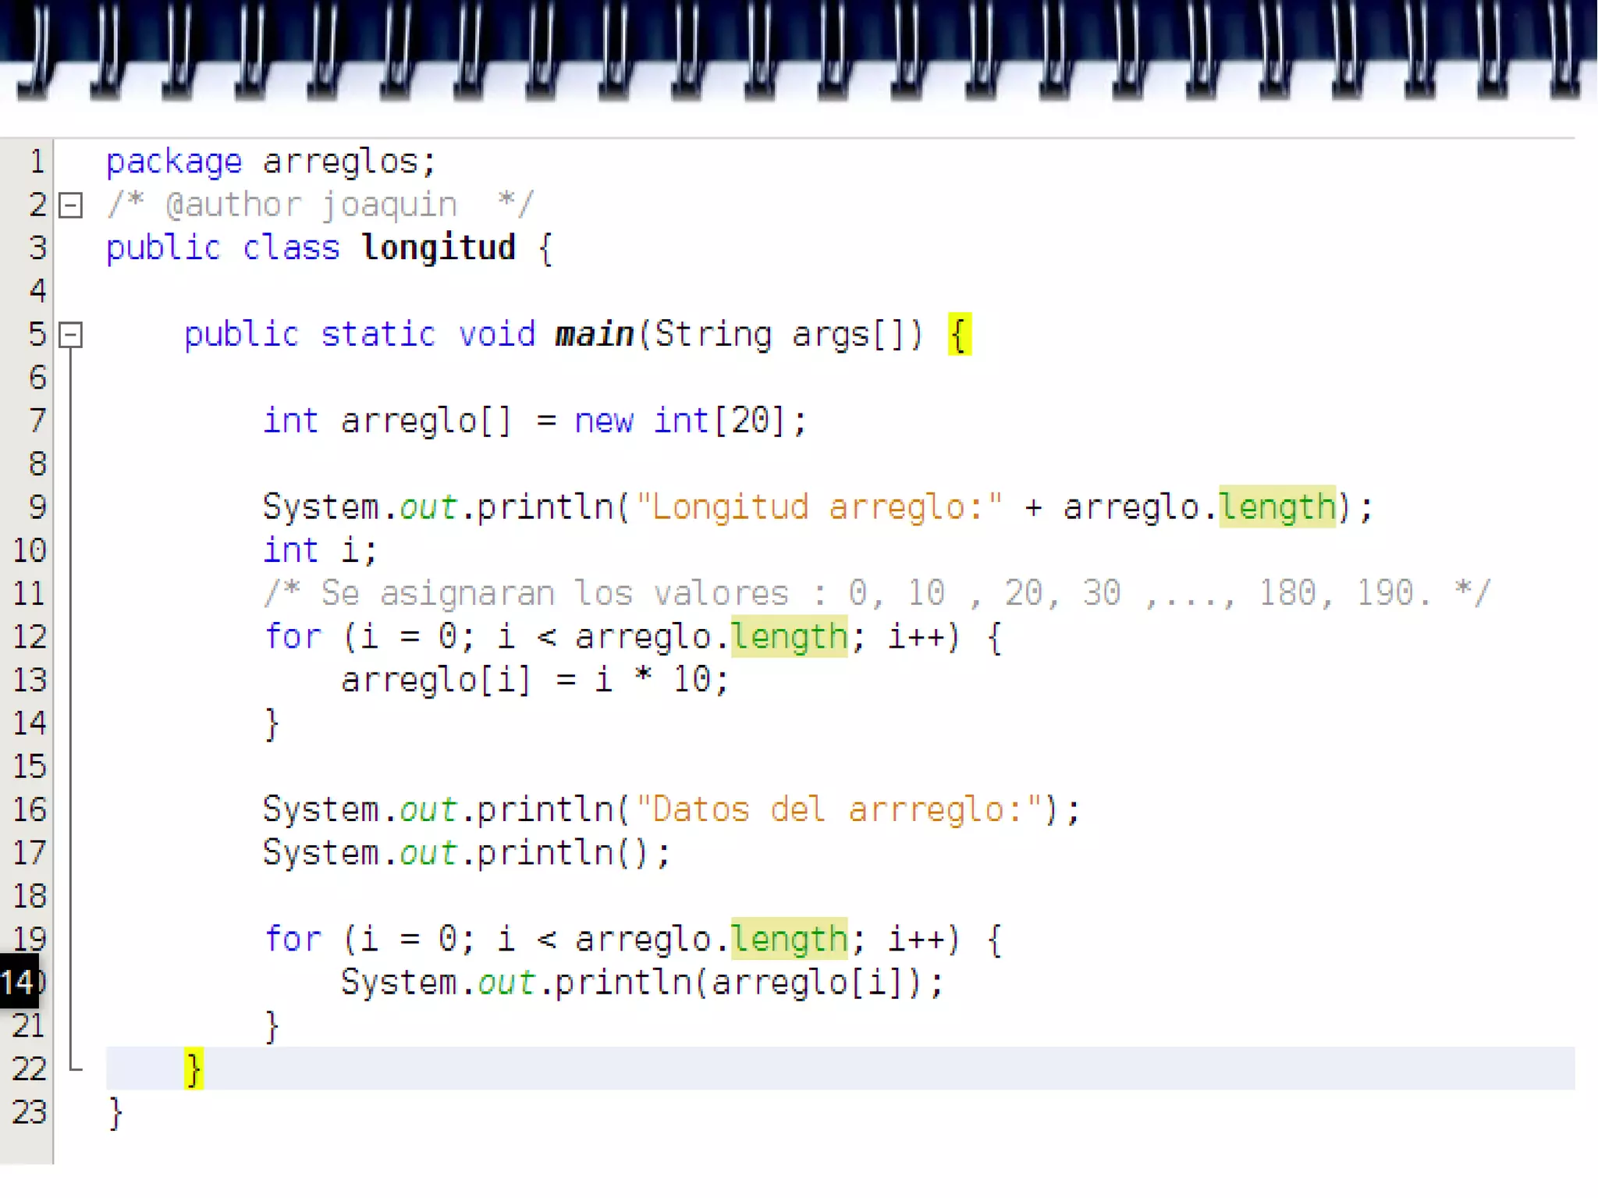Click the black 14 page marker

19,982
